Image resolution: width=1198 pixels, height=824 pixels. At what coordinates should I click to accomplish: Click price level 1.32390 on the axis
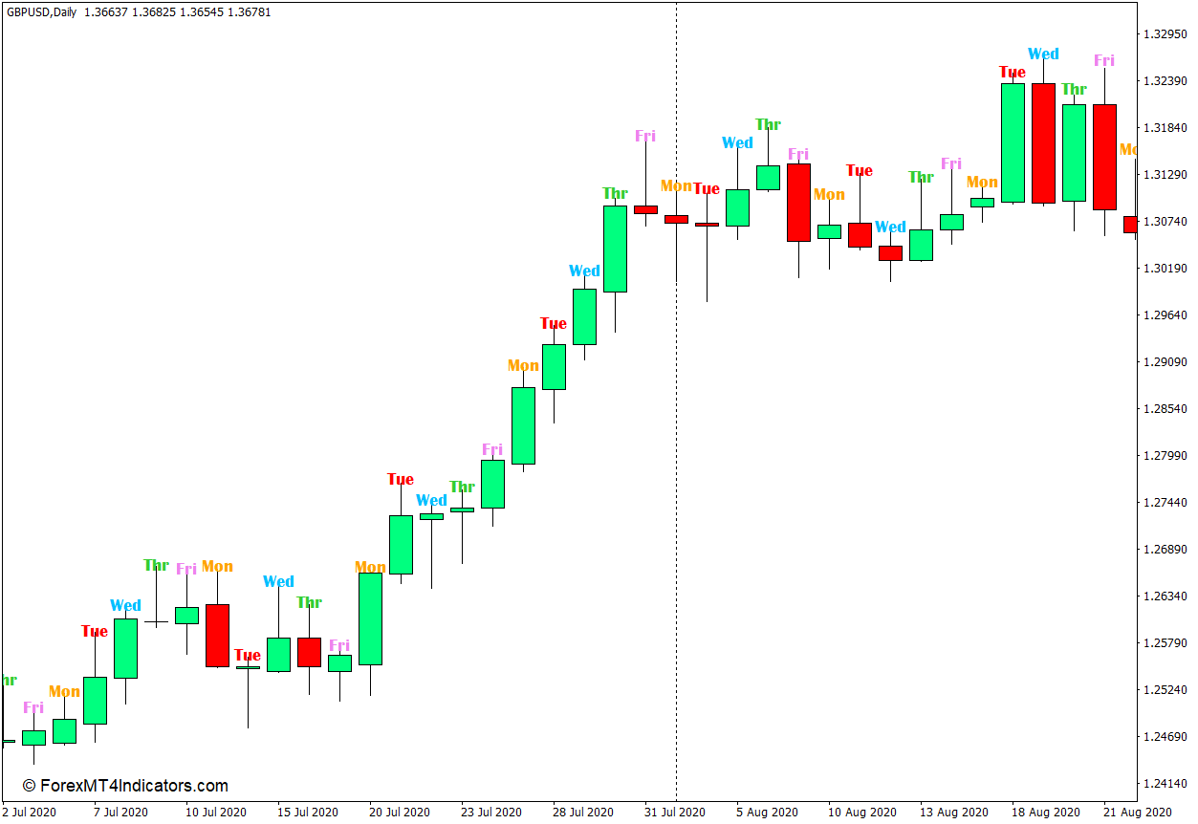1165,81
